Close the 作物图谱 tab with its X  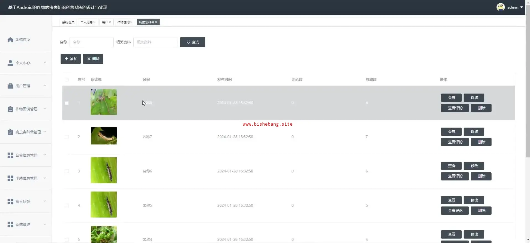pyautogui.click(x=131, y=22)
